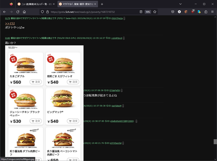Image resolution: width=217 pixels, height=161 pixels.
Task: Select the ¥530 price text
Action: (16, 121)
